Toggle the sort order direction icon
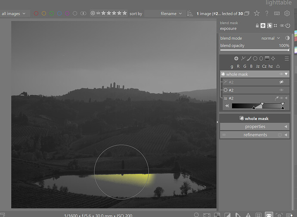 [x=190, y=13]
